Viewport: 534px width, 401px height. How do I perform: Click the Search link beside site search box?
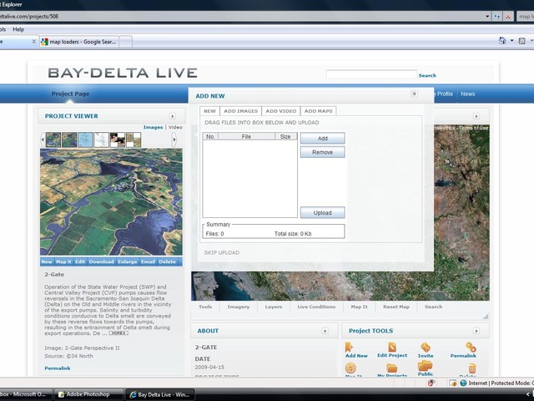pyautogui.click(x=427, y=75)
